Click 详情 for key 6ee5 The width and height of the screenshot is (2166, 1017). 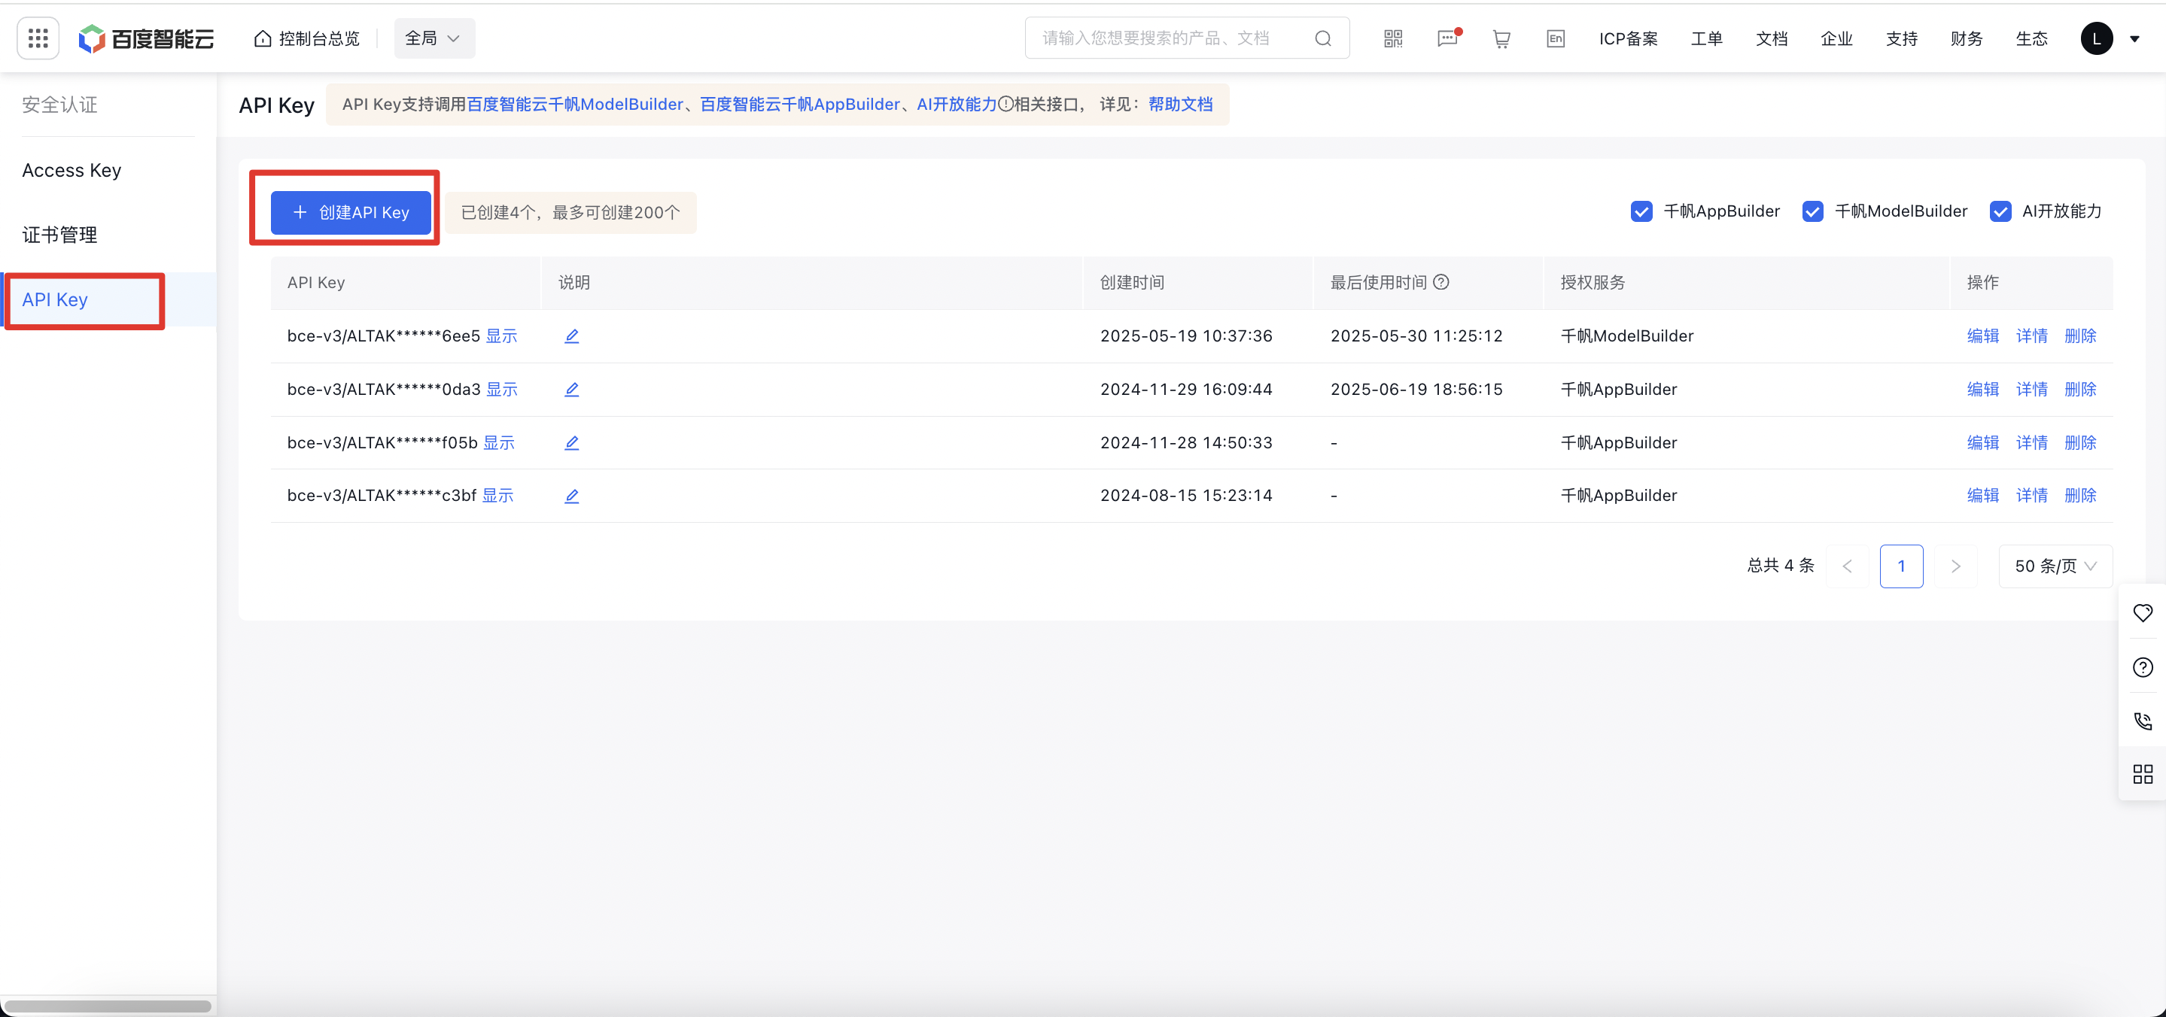[2031, 336]
